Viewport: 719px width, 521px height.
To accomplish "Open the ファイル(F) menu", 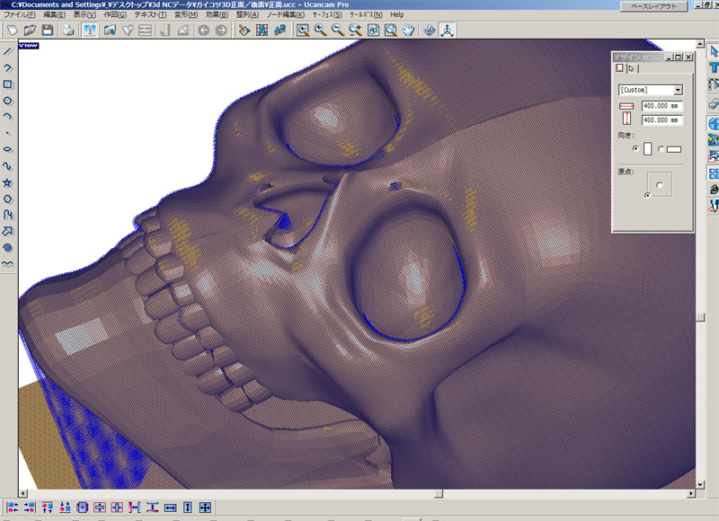I will tap(21, 15).
